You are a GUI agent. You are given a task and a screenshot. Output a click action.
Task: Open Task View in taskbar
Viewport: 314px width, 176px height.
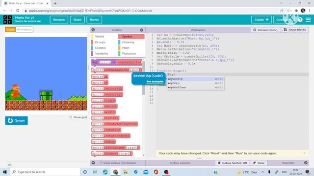[95, 172]
